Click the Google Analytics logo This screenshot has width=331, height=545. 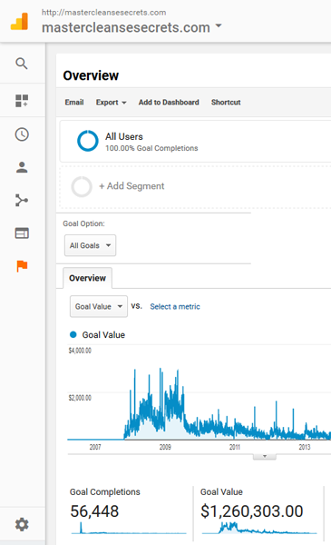[x=19, y=21]
